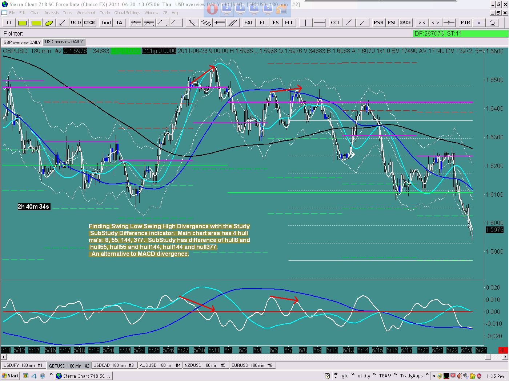This screenshot has width=509, height=381.
Task: Open the Analysis menu
Action: [x=52, y=13]
